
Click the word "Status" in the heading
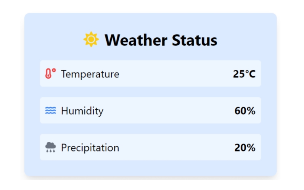point(195,40)
